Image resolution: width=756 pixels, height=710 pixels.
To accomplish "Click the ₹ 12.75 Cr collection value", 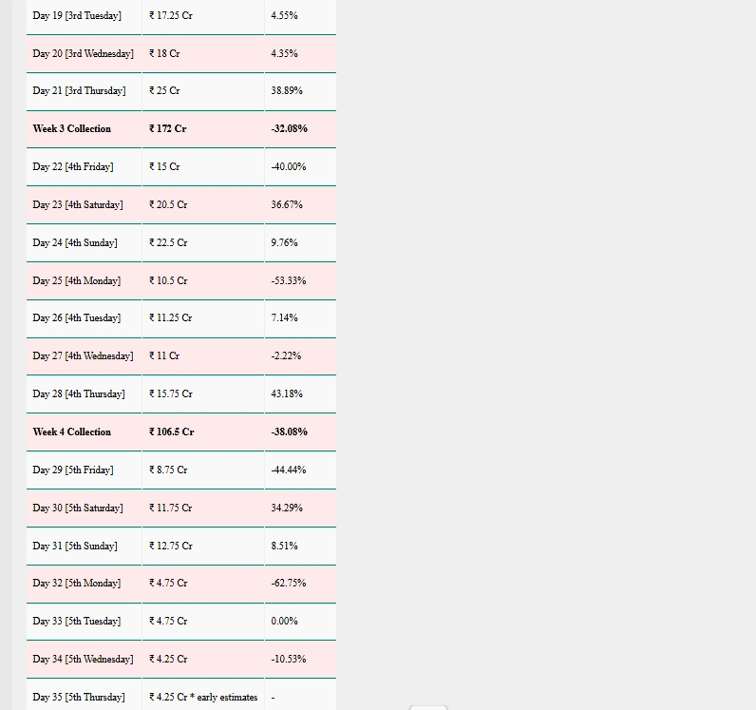I will pos(171,547).
